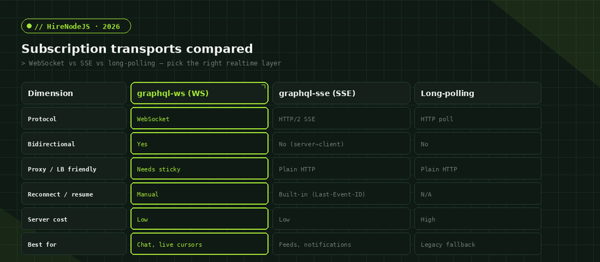Click the Long-polling 'No' bidirectional cell
Image resolution: width=600 pixels, height=262 pixels.
[x=477, y=143]
